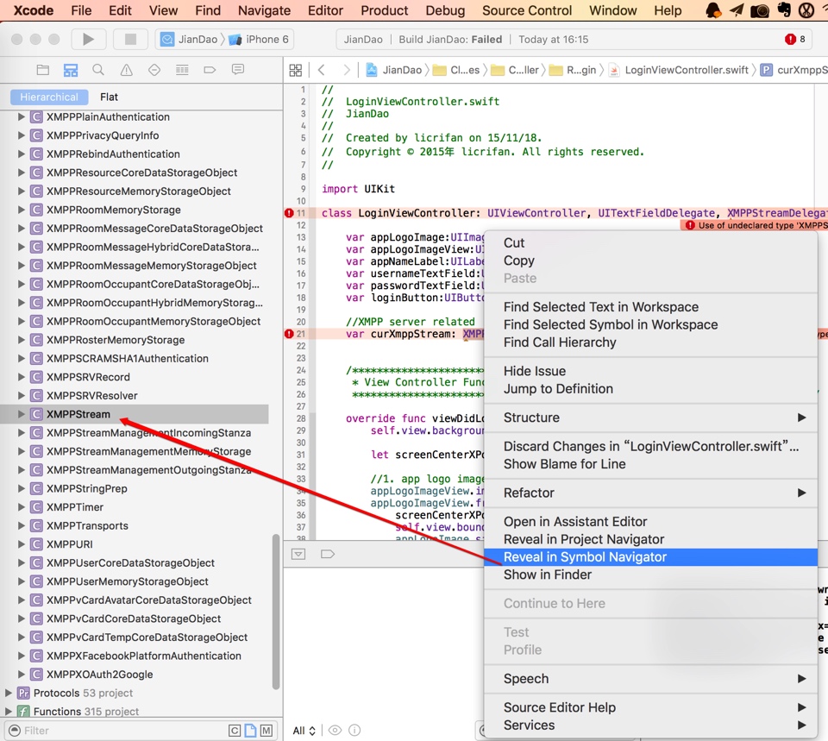Open the Refactor submenu

(x=650, y=493)
